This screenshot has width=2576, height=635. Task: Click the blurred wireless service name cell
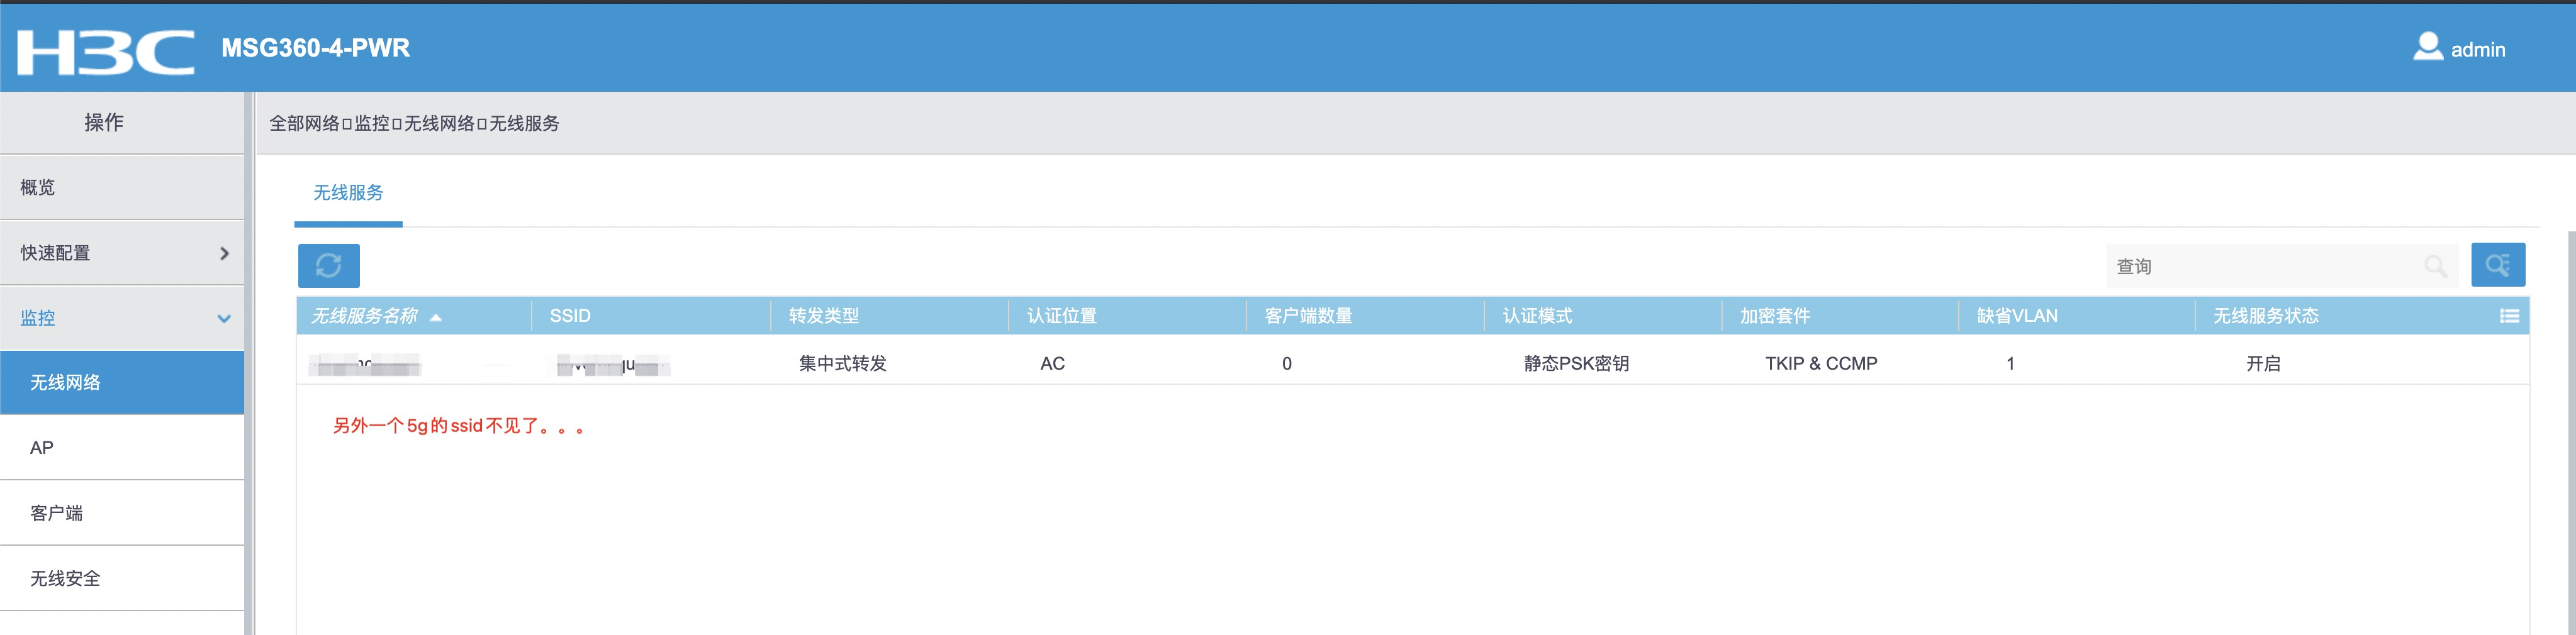click(365, 365)
